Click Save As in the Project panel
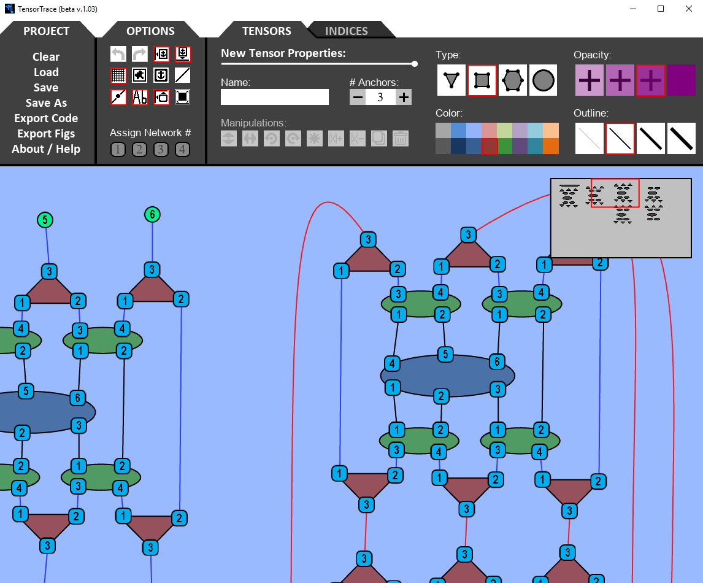This screenshot has width=703, height=583. [46, 102]
